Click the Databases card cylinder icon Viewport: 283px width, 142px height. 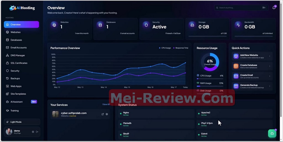pos(100,25)
